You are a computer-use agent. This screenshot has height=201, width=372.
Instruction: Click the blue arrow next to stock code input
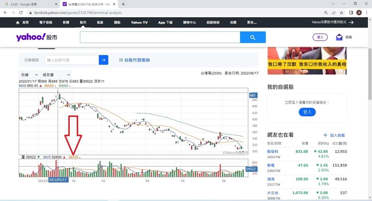[104, 60]
